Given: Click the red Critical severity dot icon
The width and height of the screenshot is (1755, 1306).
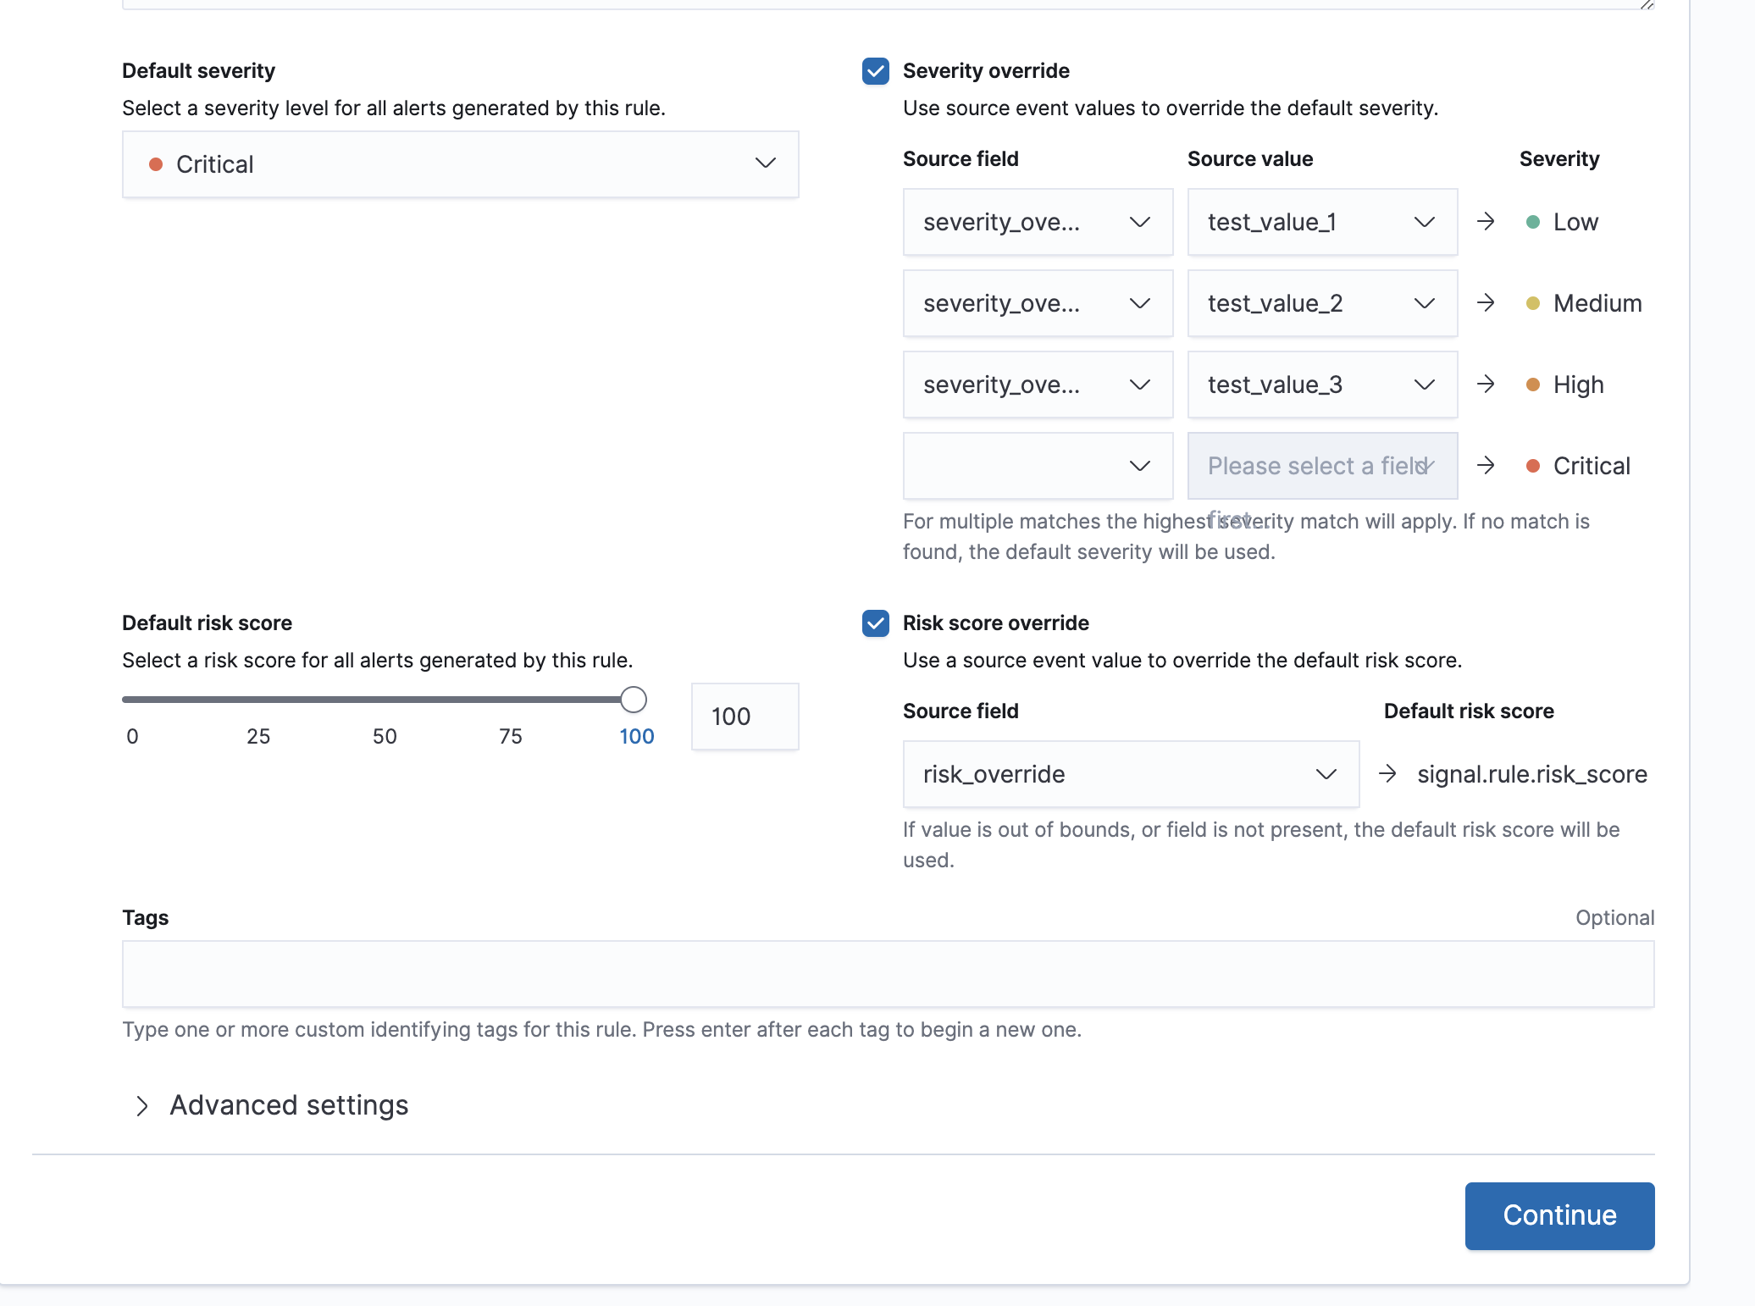Looking at the screenshot, I should point(1531,465).
